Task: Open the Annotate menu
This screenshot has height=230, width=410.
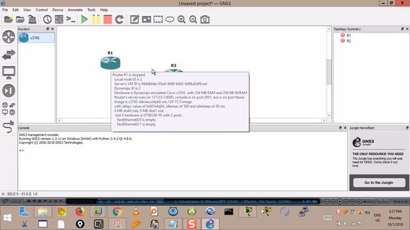Action: [75, 10]
